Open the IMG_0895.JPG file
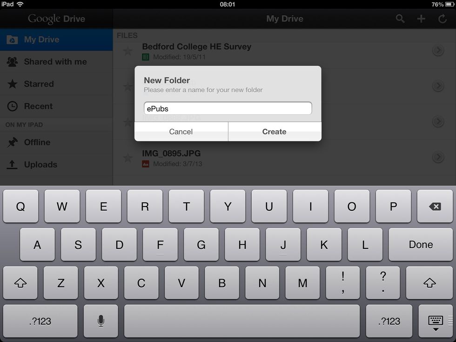Image resolution: width=456 pixels, height=342 pixels. point(284,158)
